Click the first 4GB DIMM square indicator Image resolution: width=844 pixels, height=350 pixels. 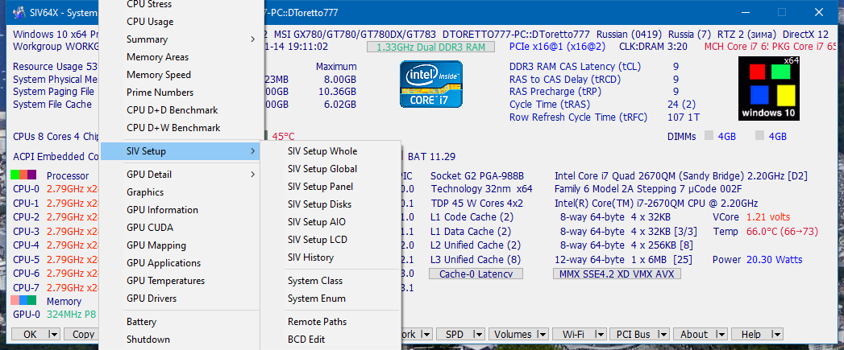point(709,136)
